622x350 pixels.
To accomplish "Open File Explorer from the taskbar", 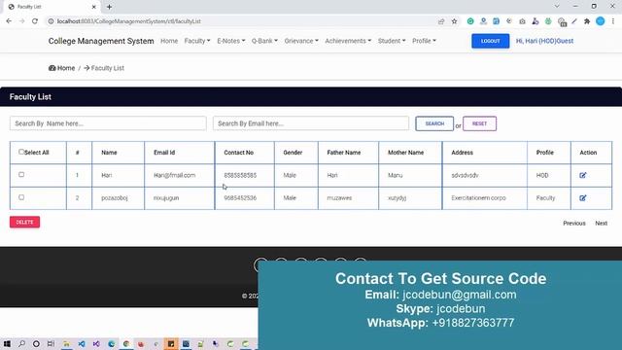I will coord(67,343).
